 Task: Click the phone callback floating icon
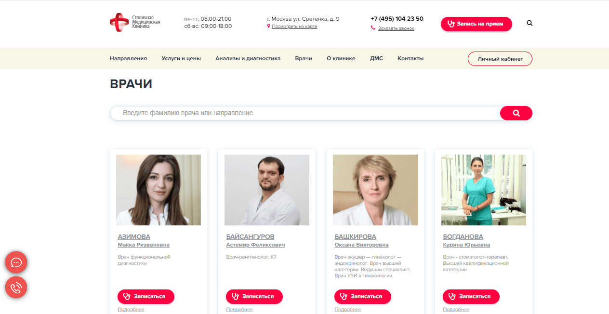click(x=16, y=288)
